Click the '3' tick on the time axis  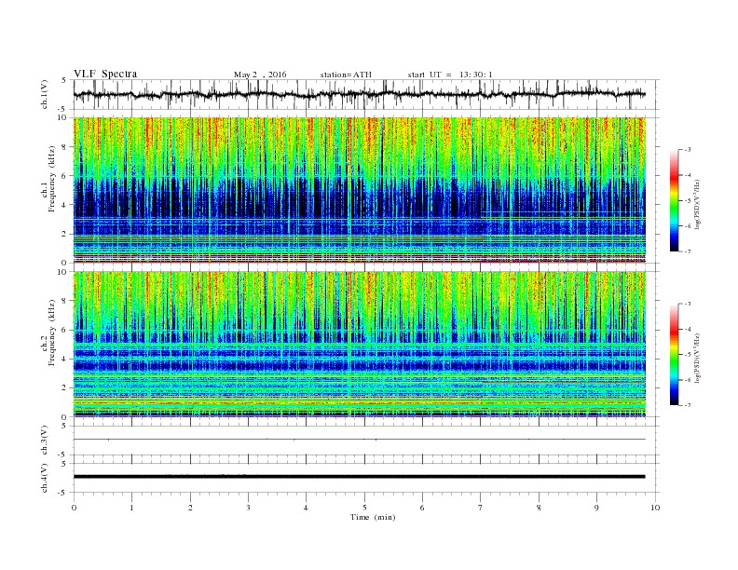coord(248,508)
